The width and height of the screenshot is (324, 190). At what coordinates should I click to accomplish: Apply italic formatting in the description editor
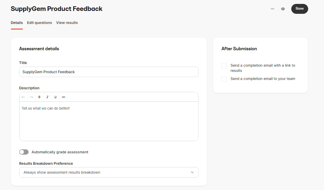(x=47, y=97)
